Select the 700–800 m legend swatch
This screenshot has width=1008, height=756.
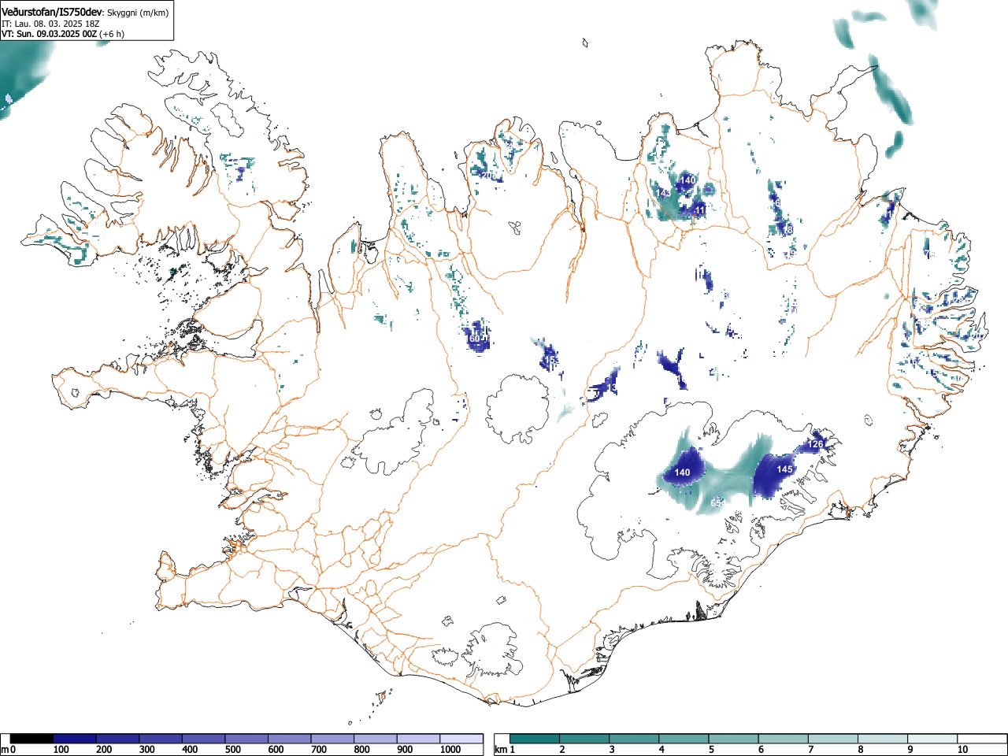coord(333,739)
